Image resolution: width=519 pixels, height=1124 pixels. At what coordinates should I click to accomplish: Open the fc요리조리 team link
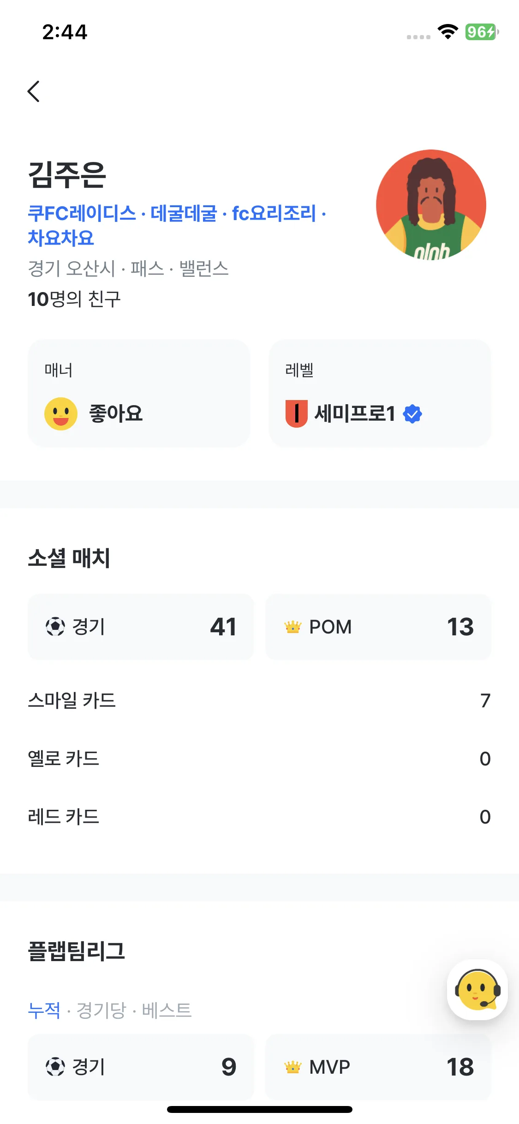pos(274,213)
